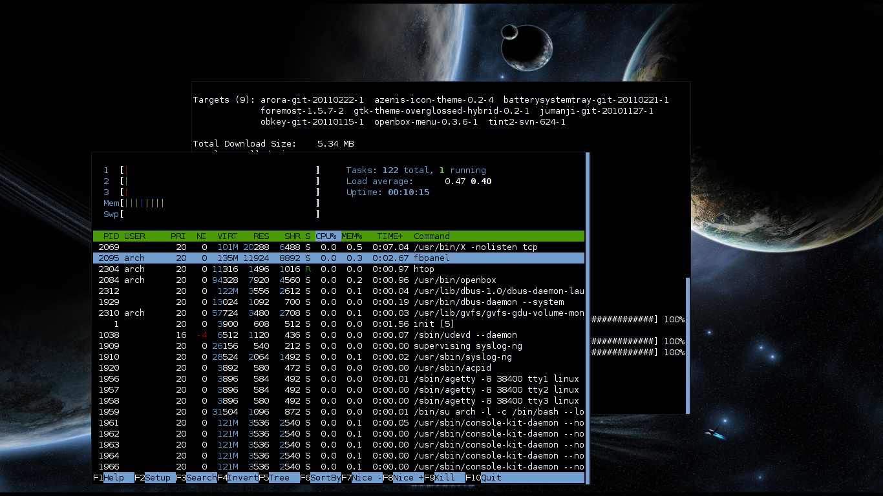
Task: Click the Uptime 00:10:15 readout
Action: click(x=388, y=192)
